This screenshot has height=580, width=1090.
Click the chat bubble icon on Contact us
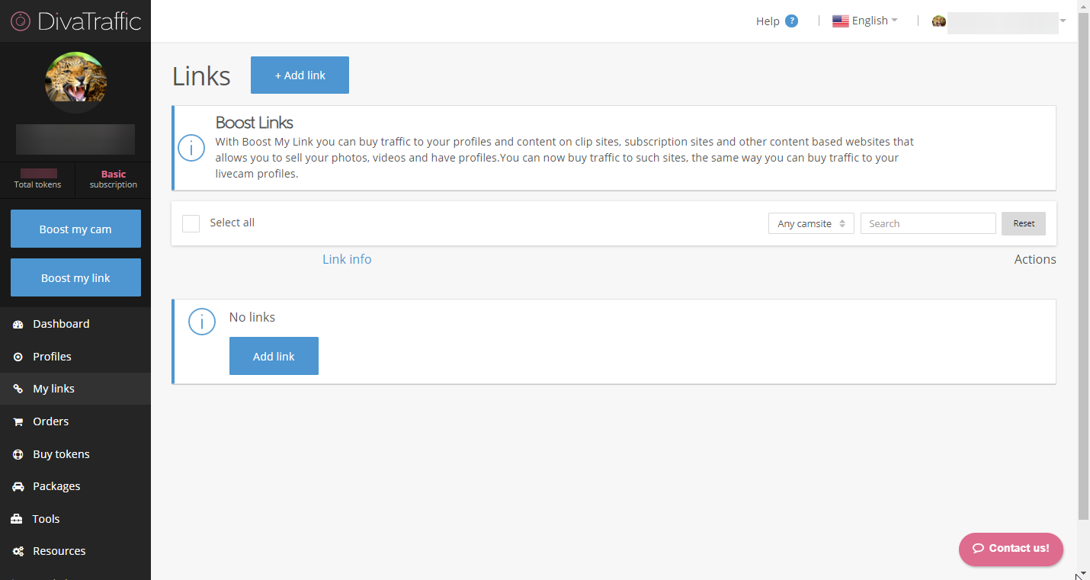pyautogui.click(x=978, y=549)
